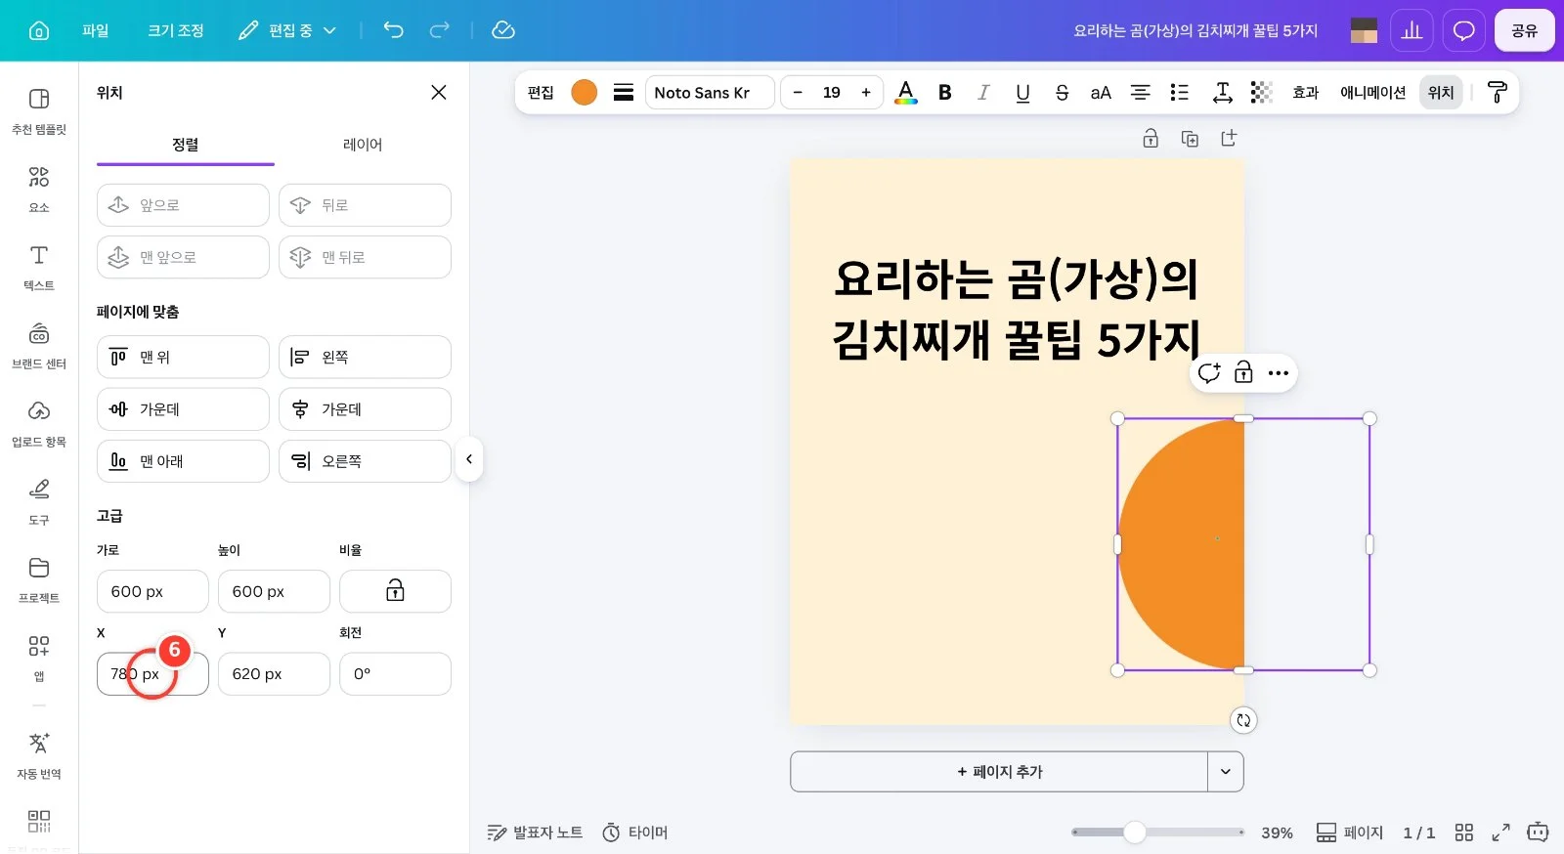The height and width of the screenshot is (854, 1564).
Task: Open the comments speech bubble
Action: (1463, 30)
